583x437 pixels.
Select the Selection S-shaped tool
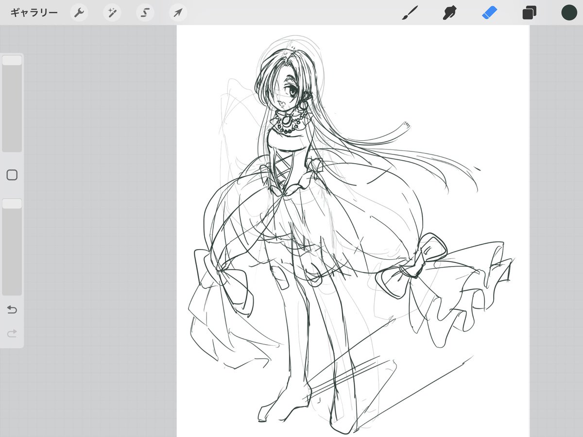(x=145, y=13)
